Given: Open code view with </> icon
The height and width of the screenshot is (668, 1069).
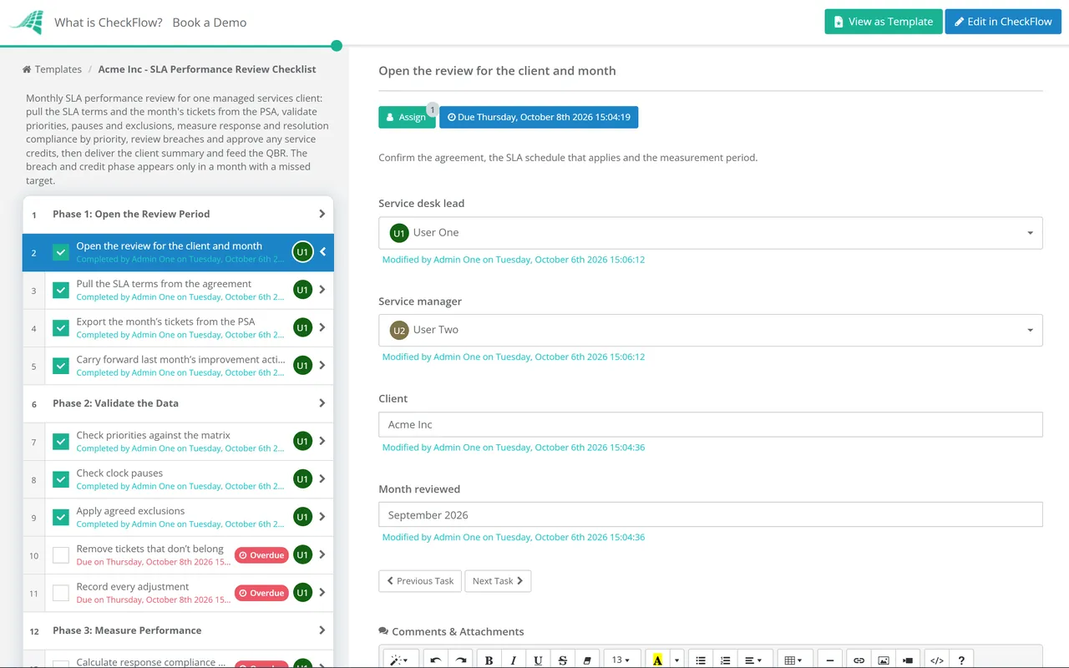Looking at the screenshot, I should tap(937, 660).
